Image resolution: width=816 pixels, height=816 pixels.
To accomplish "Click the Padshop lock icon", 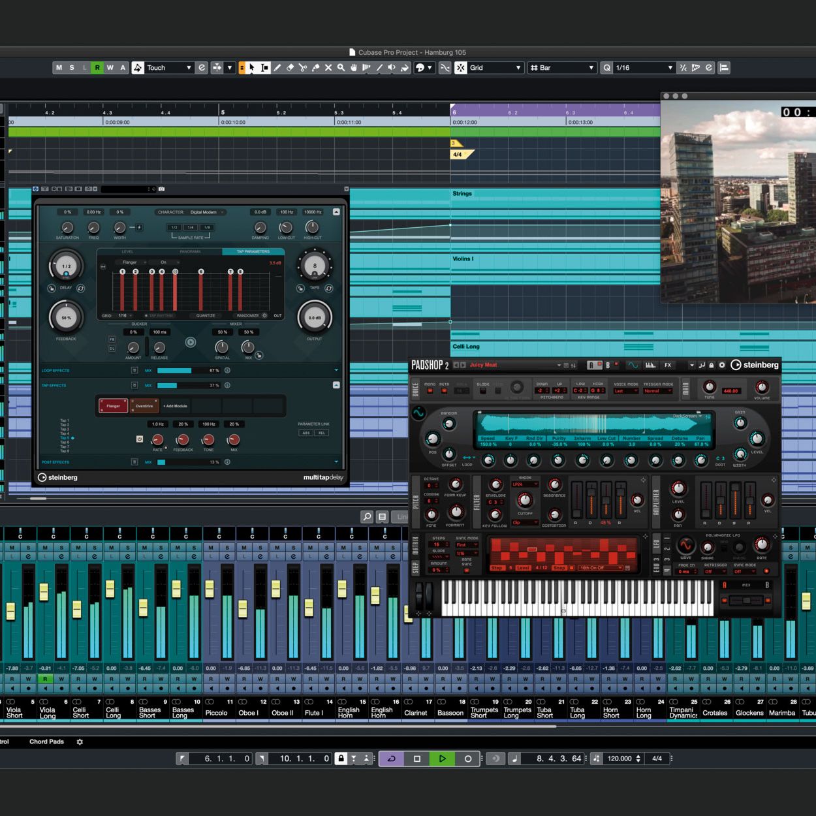I will click(x=712, y=365).
